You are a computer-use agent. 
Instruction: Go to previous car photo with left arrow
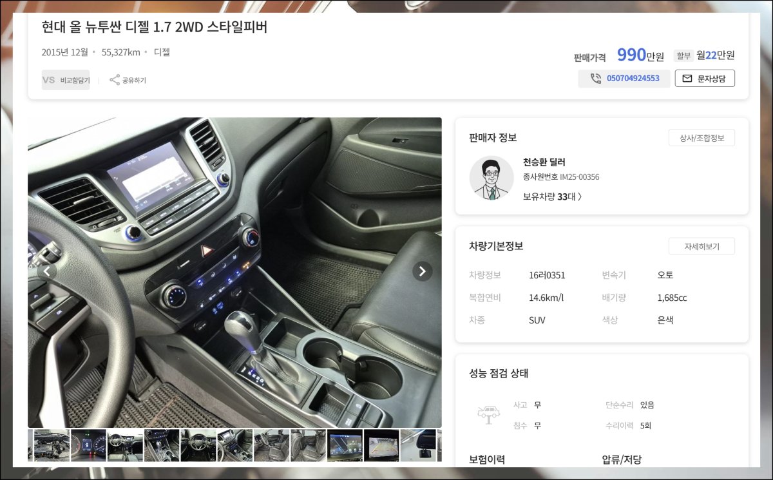[x=47, y=271]
